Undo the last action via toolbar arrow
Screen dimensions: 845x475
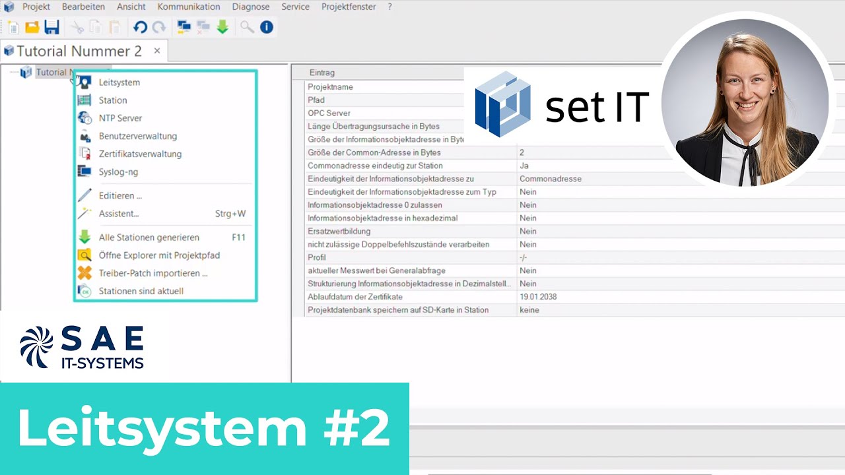(140, 27)
